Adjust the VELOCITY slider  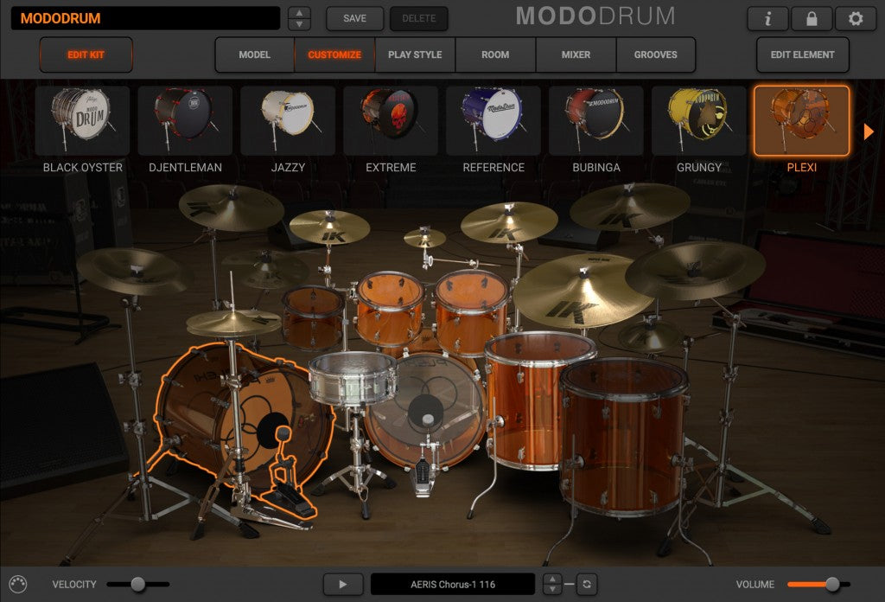pyautogui.click(x=138, y=584)
